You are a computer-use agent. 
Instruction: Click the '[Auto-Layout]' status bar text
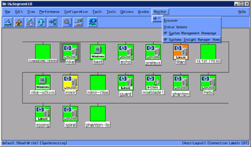pos(194,143)
